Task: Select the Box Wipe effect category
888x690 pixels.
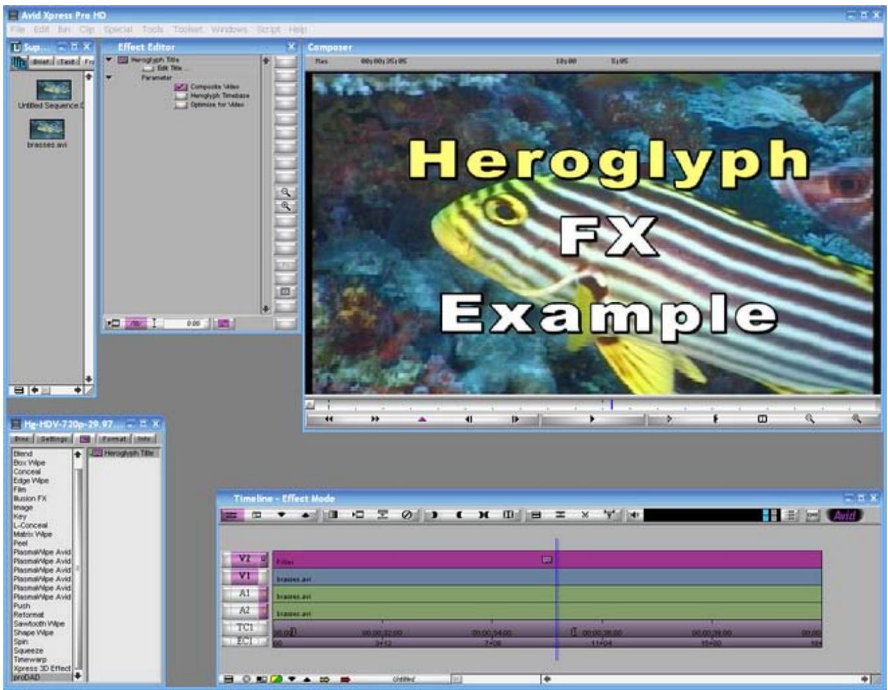Action: coord(29,463)
